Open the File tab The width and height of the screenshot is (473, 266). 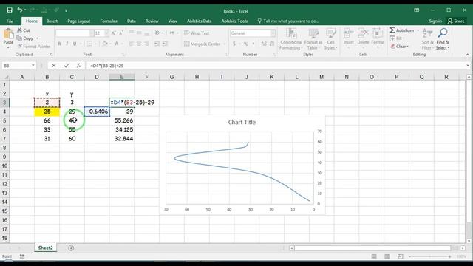(10, 21)
